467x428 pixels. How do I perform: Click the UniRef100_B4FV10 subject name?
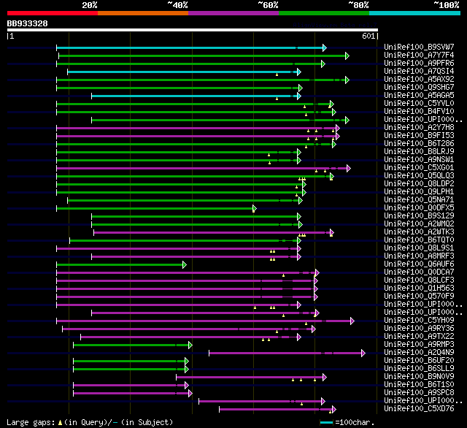[x=419, y=112]
